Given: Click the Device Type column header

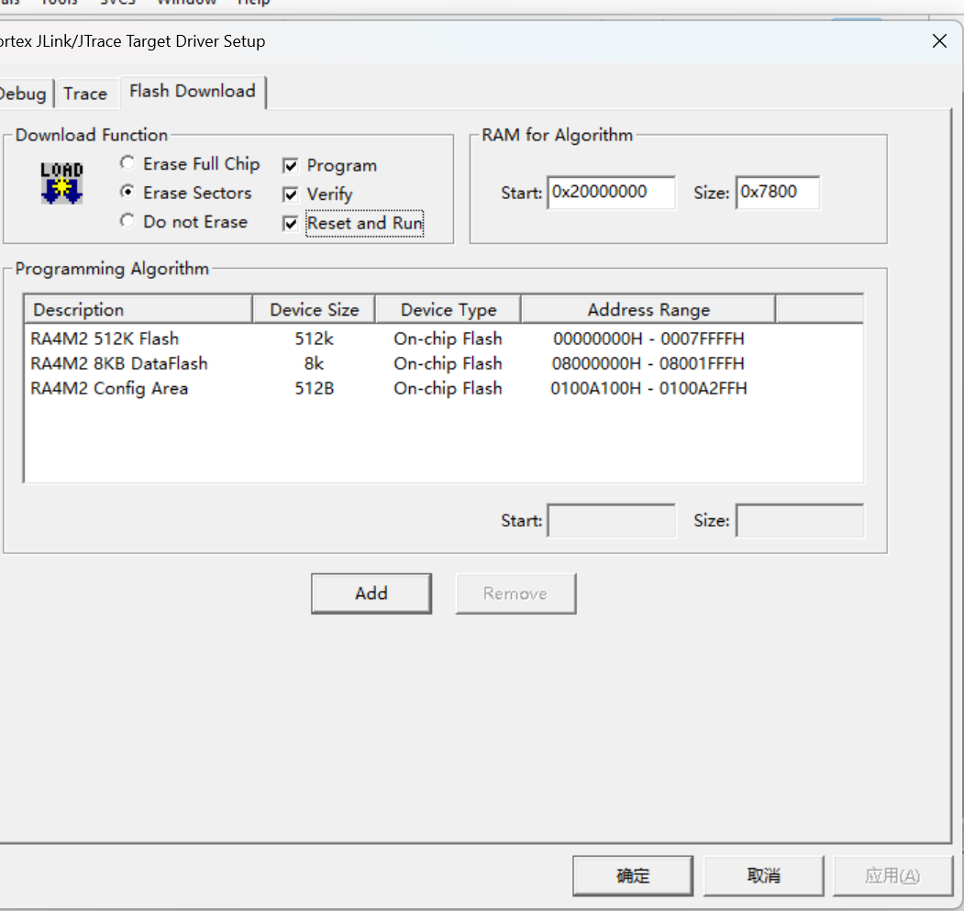Looking at the screenshot, I should pyautogui.click(x=449, y=309).
